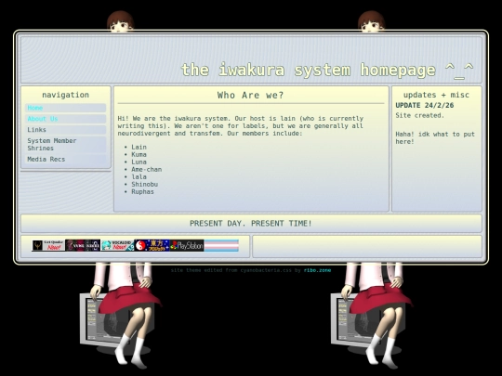Click the Touhou yin-yang badge
Viewport: 502px width, 376px height.
click(x=152, y=245)
